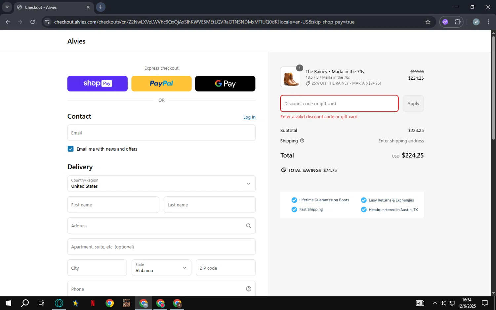This screenshot has width=496, height=310.
Task: Show hidden system tray icons
Action: point(435,303)
